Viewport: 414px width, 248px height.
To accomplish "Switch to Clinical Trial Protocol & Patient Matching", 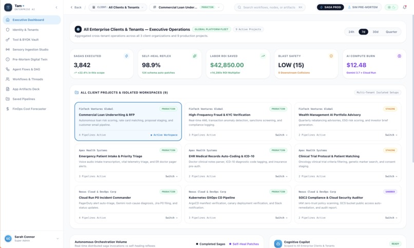I will point(391,176).
